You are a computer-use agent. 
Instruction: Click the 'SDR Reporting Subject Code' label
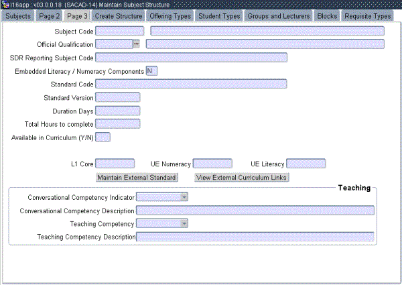[x=52, y=58]
